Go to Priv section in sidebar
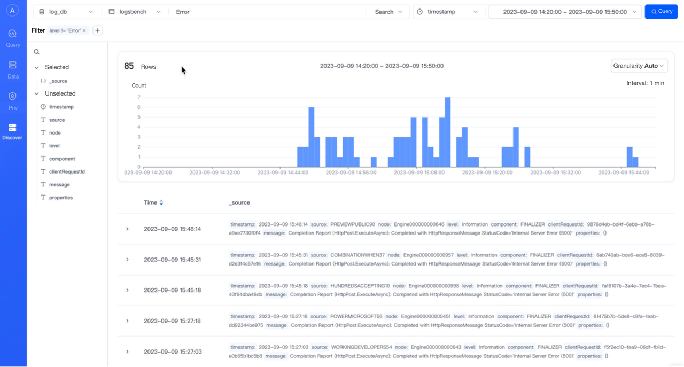684x367 pixels. [x=13, y=100]
